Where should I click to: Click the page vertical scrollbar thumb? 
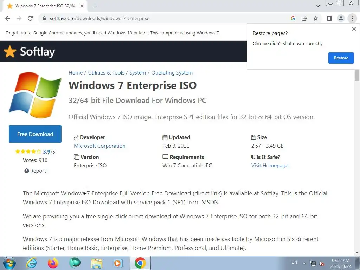(x=357, y=75)
